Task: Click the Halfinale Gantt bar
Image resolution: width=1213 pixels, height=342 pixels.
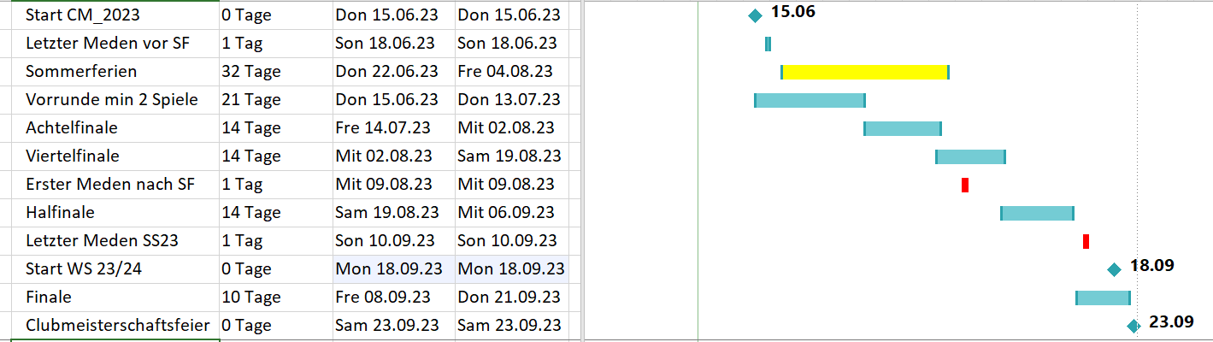Action: pos(1037,213)
